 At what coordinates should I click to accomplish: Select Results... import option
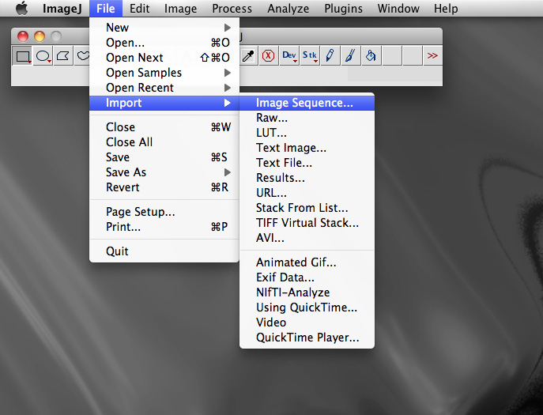pos(307,178)
